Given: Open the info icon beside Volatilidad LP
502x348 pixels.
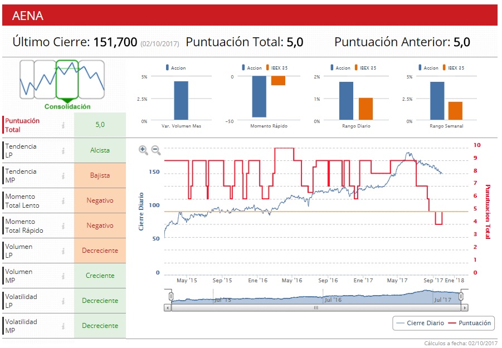Looking at the screenshot, I should (64, 301).
